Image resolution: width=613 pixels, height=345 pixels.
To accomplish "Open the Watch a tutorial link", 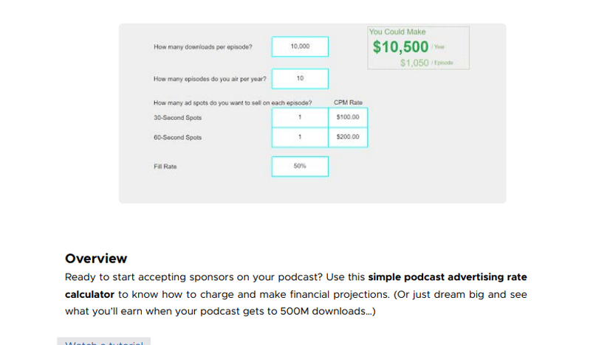I will pyautogui.click(x=103, y=342).
